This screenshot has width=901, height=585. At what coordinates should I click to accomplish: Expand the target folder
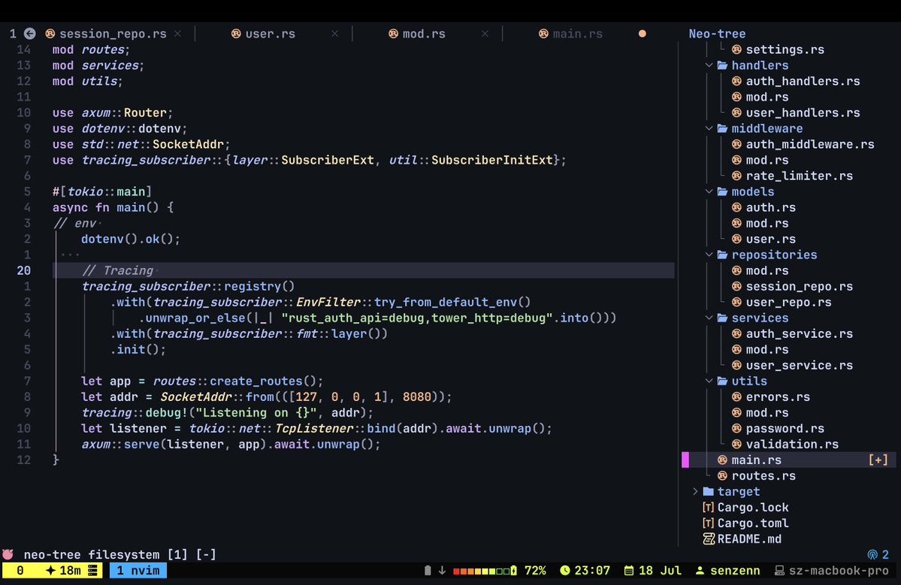coord(695,491)
